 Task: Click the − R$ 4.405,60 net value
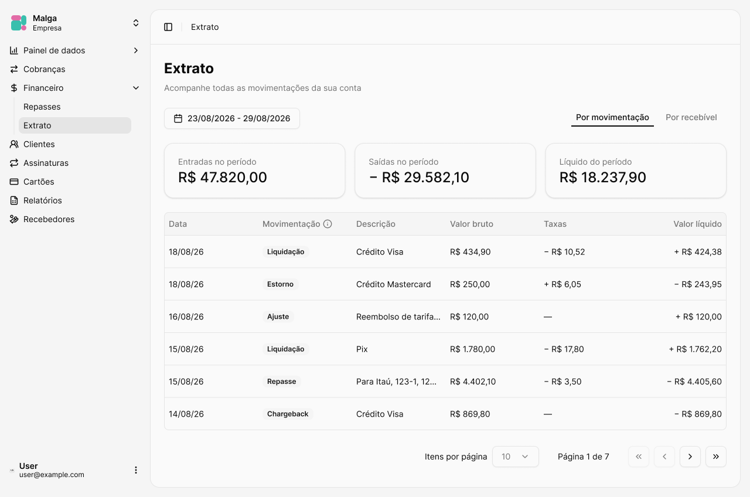pos(694,382)
